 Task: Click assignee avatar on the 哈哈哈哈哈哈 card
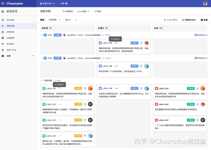tap(147, 43)
